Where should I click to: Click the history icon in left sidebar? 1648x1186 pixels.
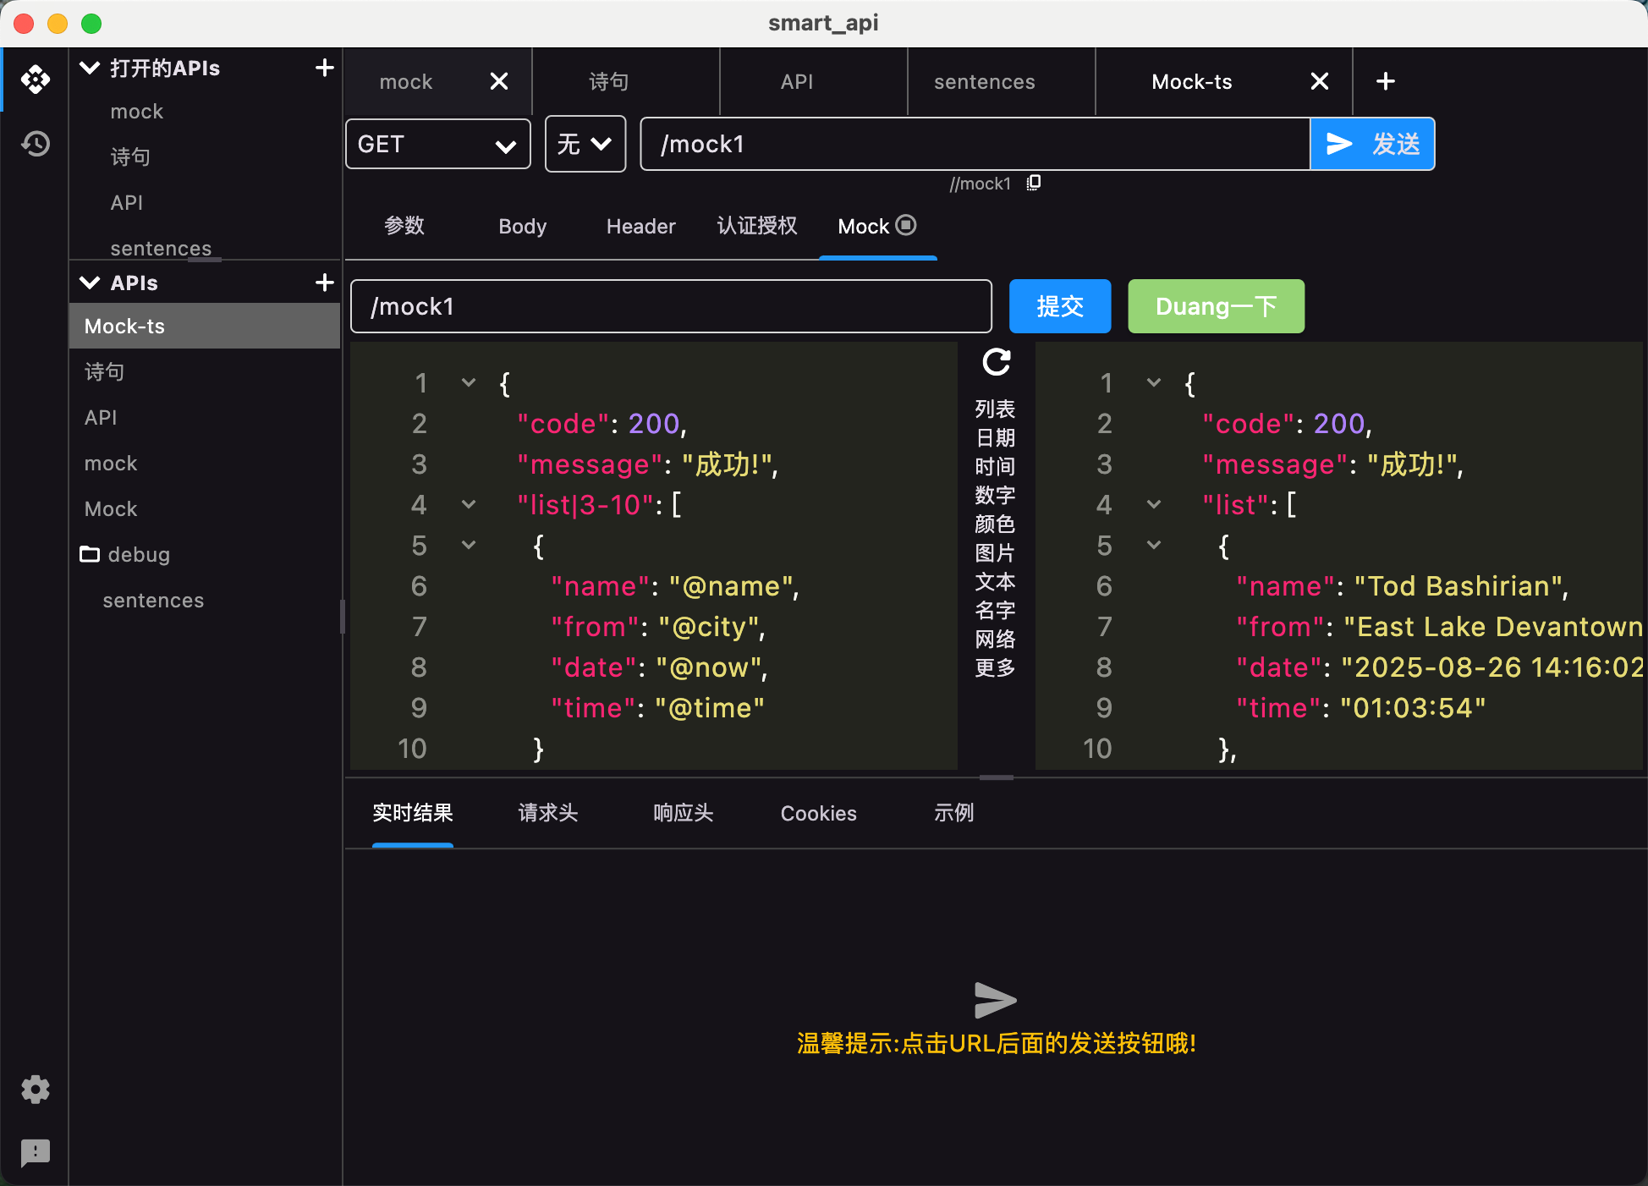[x=36, y=144]
